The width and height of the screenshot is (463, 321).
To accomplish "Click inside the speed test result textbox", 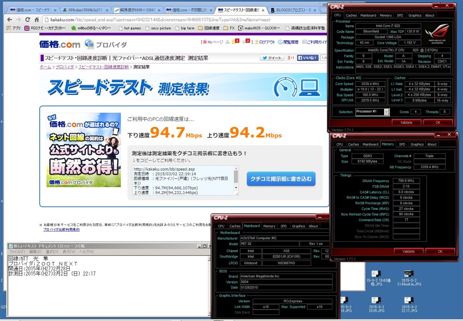I will pyautogui.click(x=183, y=180).
